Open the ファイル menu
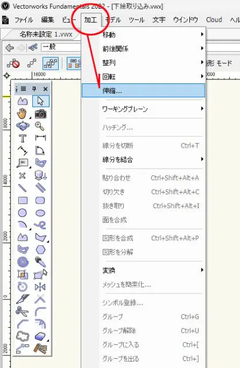This screenshot has width=240, height=368. pyautogui.click(x=24, y=20)
